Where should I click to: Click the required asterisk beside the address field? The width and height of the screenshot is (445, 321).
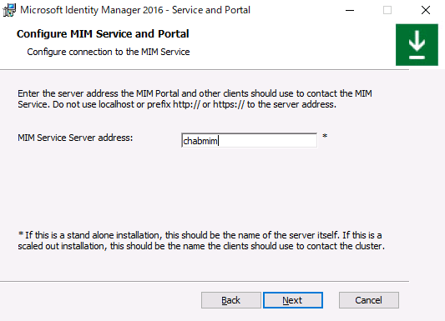pos(325,136)
